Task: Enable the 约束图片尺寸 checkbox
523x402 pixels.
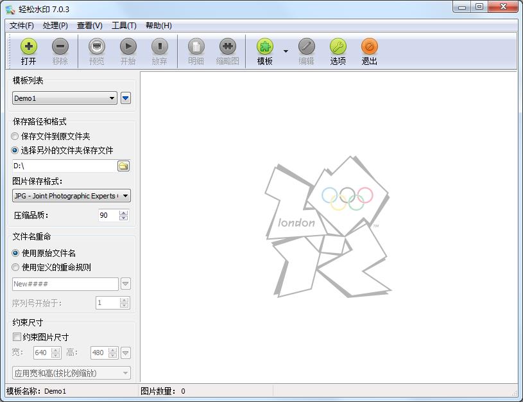Action: tap(17, 337)
